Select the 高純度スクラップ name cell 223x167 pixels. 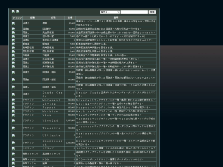[x=53, y=154]
